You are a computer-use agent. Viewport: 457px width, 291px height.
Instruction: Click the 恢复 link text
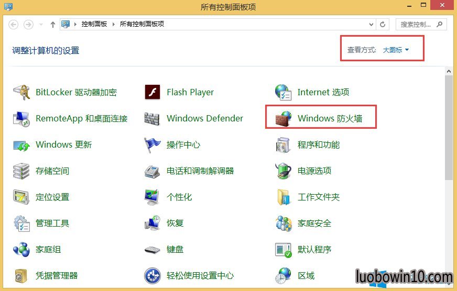coord(175,223)
